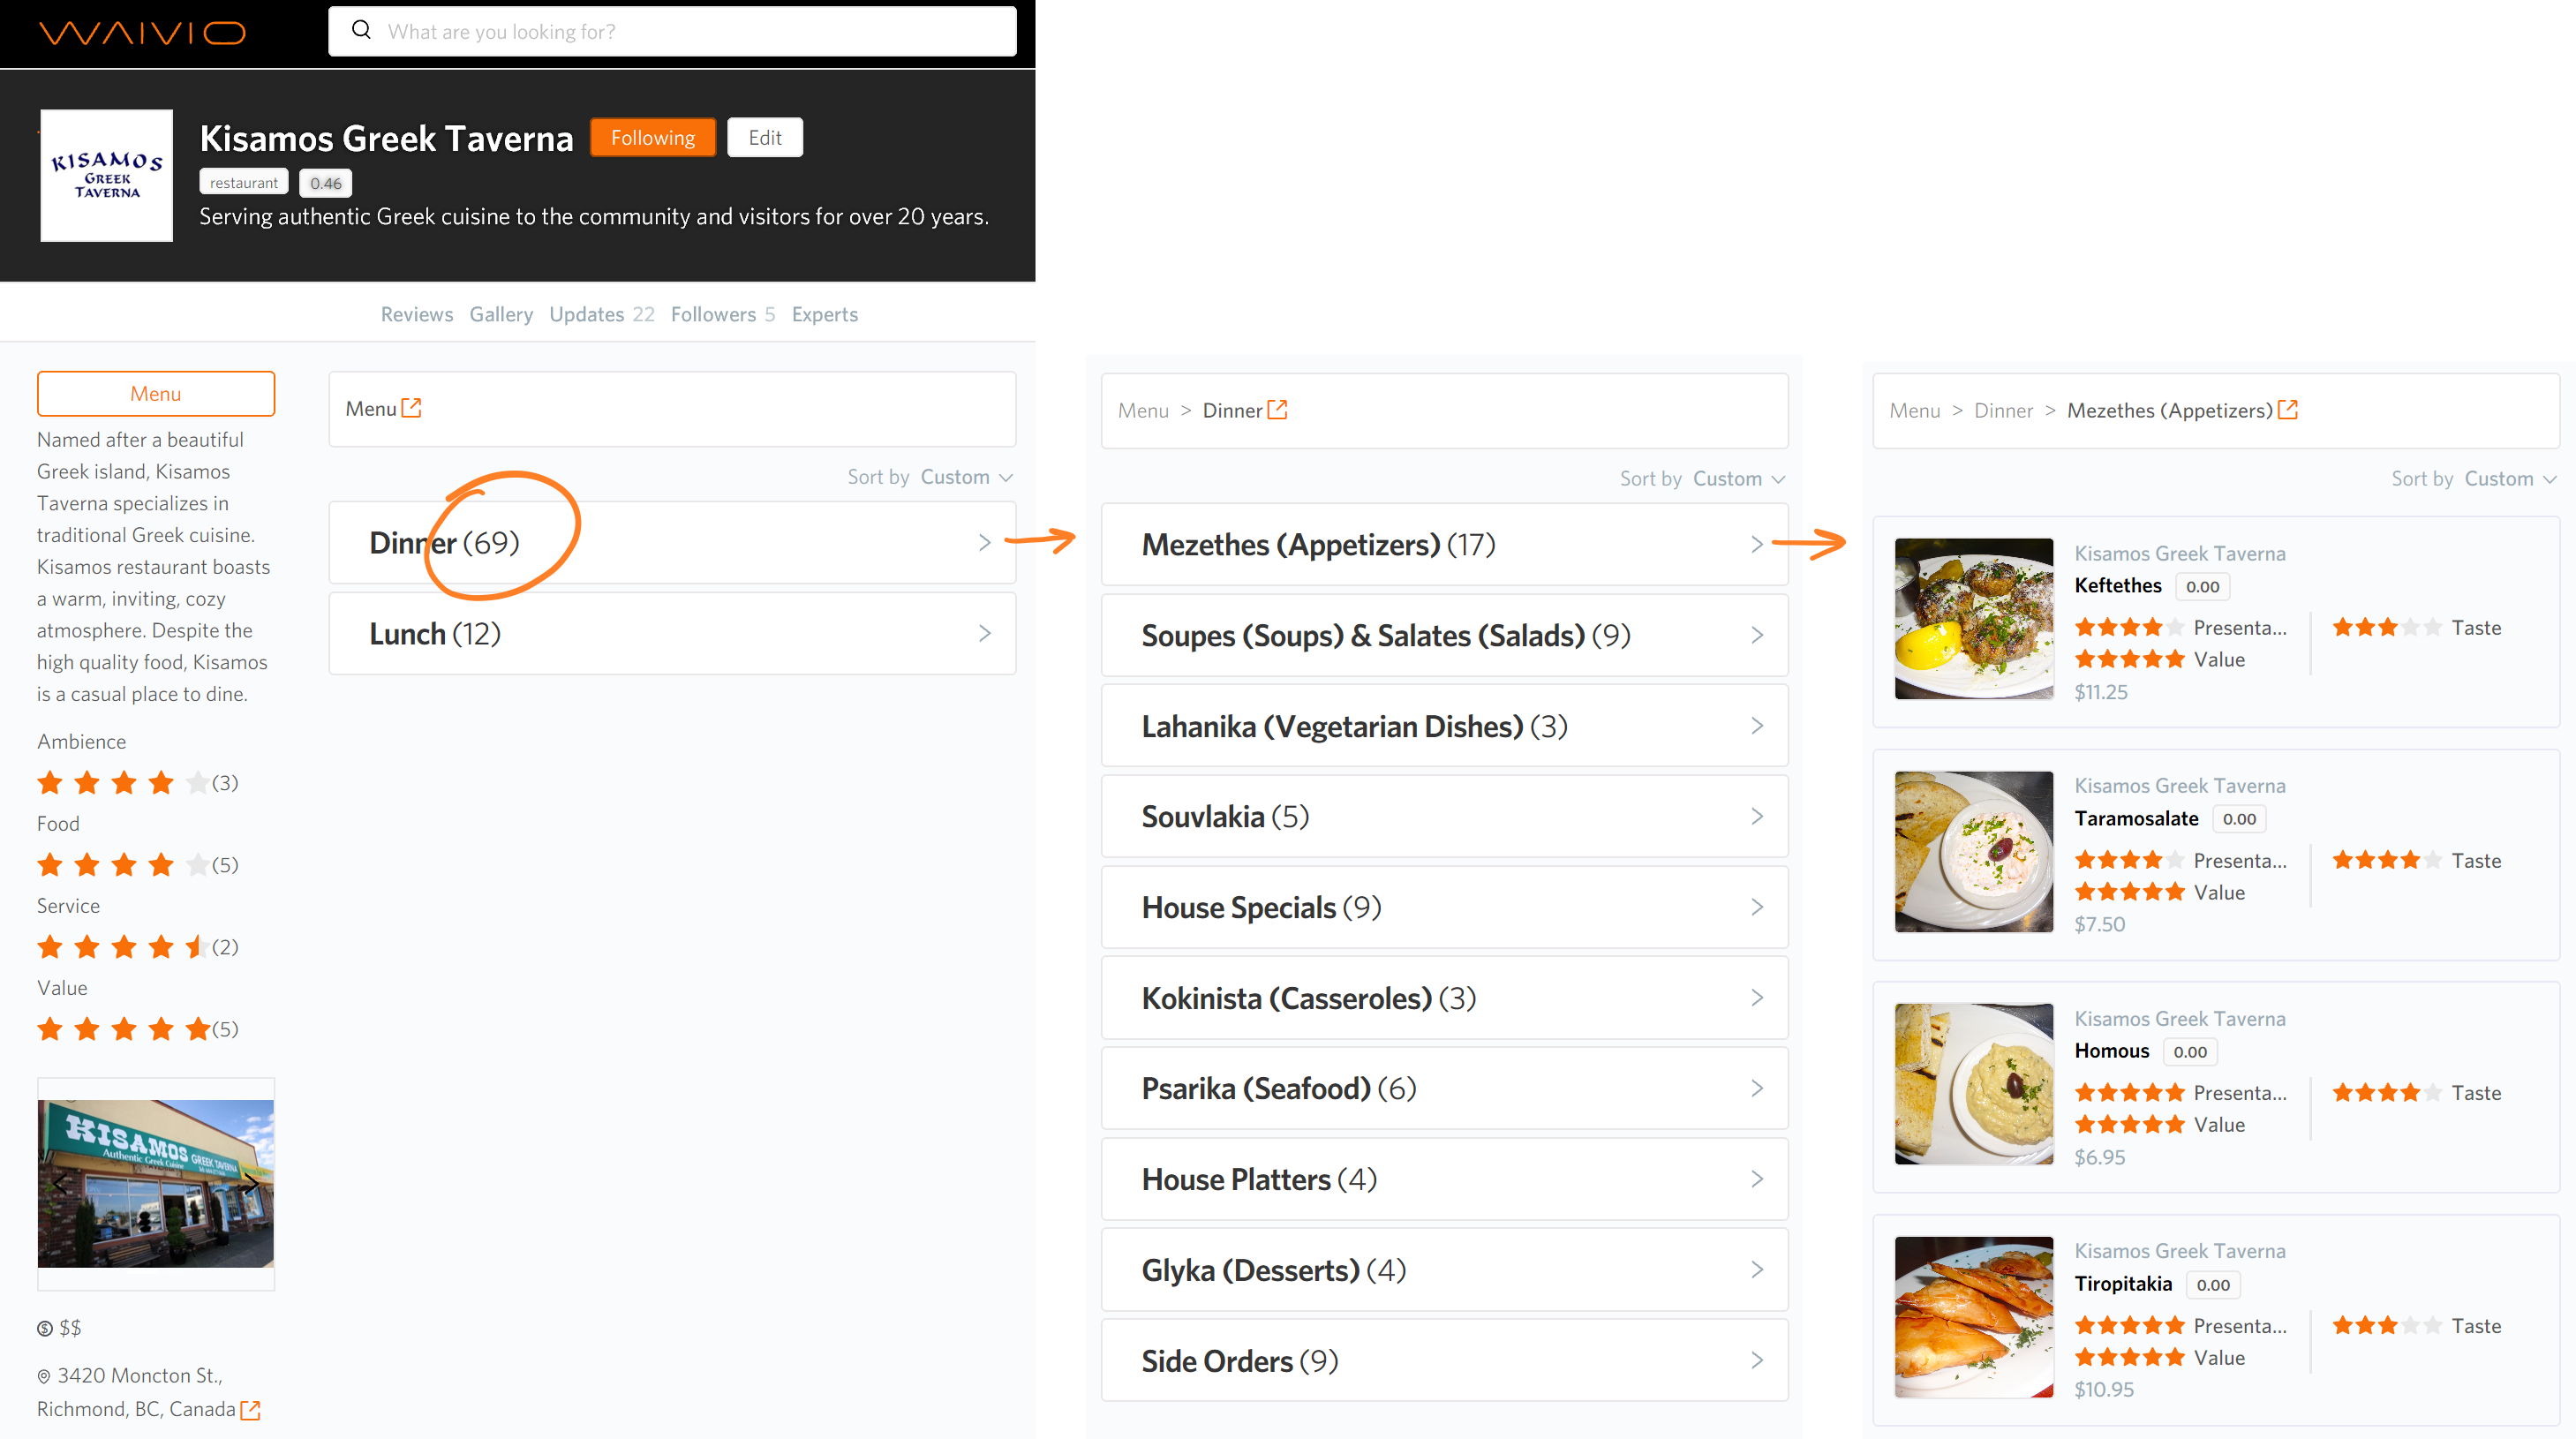2576x1439 pixels.
Task: Open the map link icon beside address
Action: click(x=251, y=1410)
